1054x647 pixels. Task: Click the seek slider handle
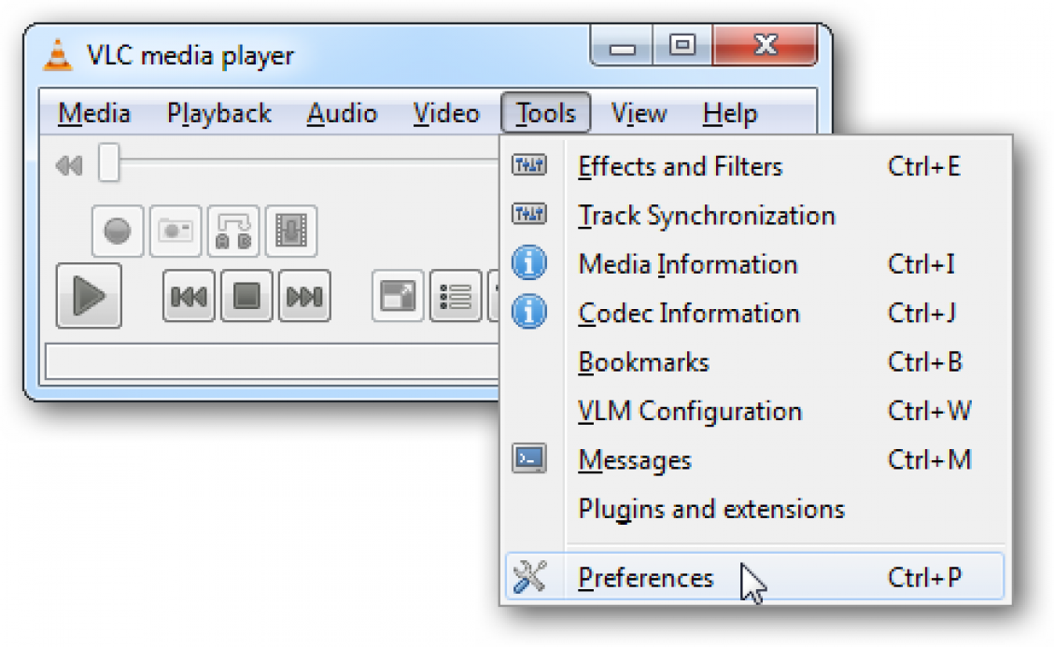(x=109, y=162)
